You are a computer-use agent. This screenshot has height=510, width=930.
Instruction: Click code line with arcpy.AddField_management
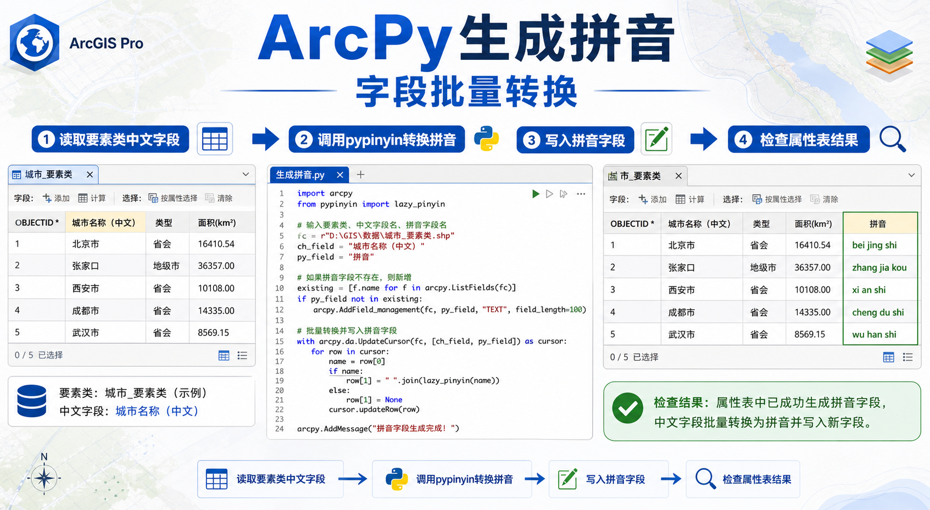coord(449,310)
